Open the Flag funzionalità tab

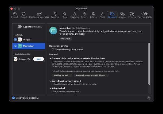pos(145,15)
